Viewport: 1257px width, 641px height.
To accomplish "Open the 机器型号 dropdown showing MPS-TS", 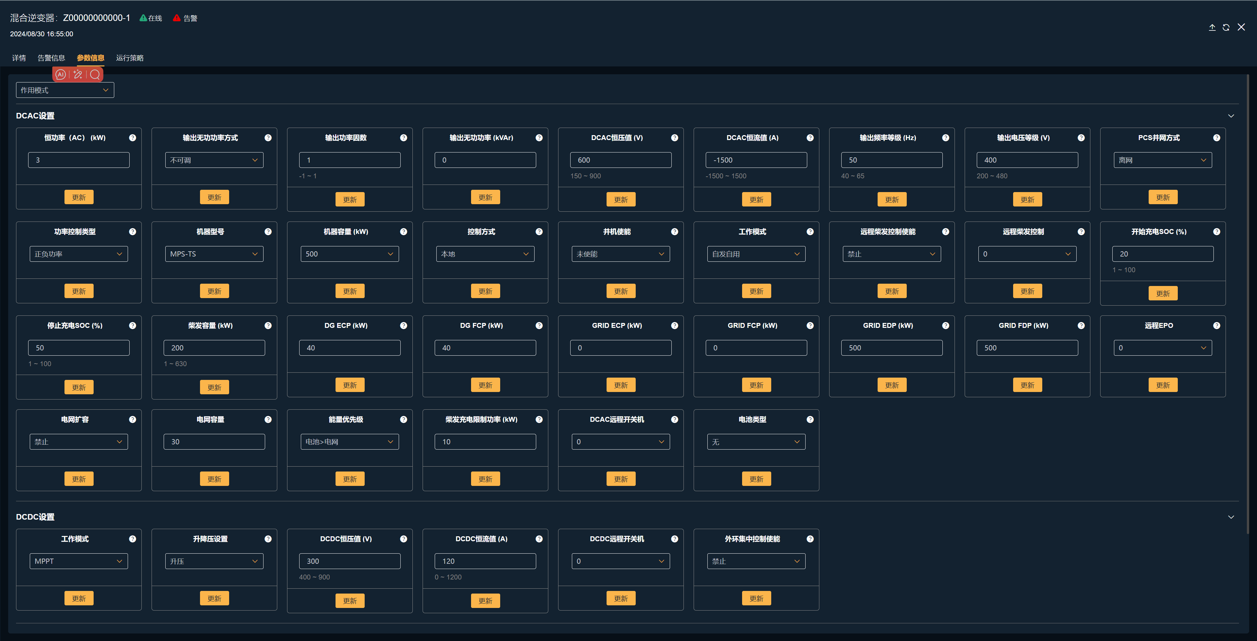I will click(x=214, y=254).
